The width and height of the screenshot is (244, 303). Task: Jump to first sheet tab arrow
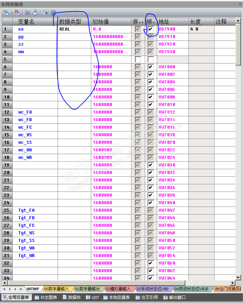(x=4, y=289)
